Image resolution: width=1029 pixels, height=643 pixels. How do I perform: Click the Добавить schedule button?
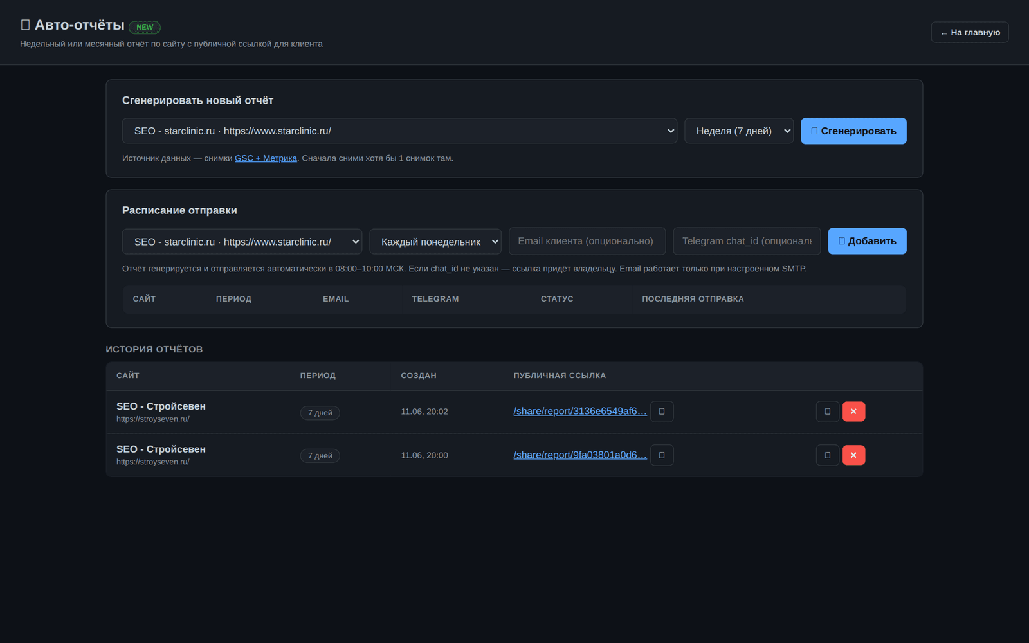[x=867, y=241]
